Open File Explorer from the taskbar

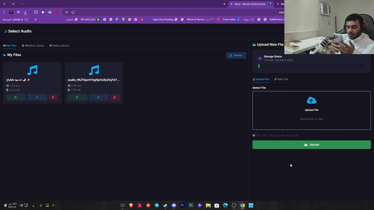tap(208, 205)
